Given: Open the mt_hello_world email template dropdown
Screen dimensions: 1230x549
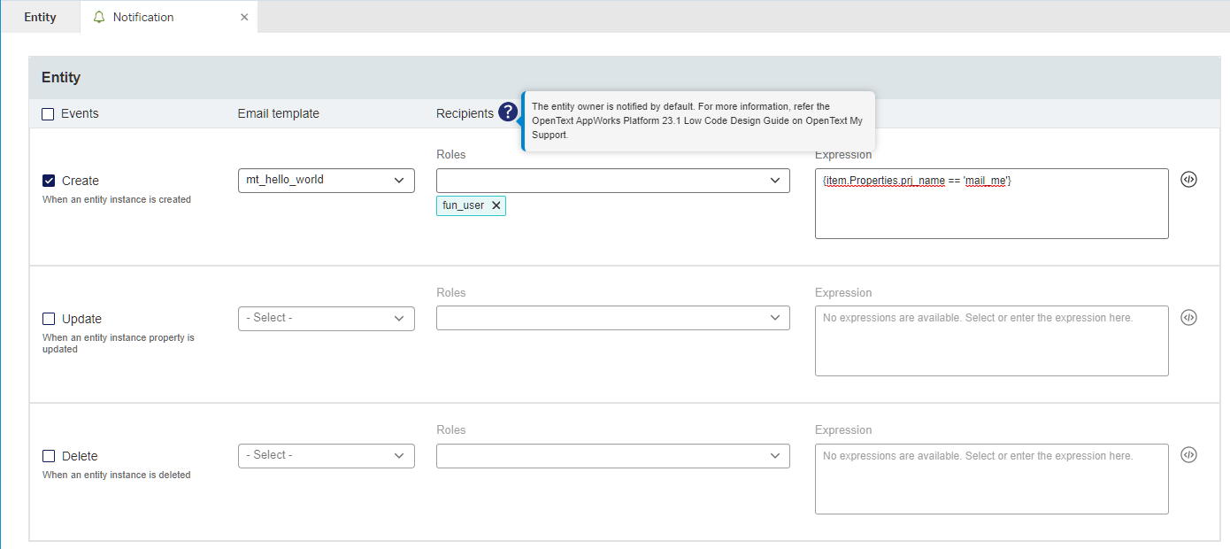Looking at the screenshot, I should pos(326,180).
